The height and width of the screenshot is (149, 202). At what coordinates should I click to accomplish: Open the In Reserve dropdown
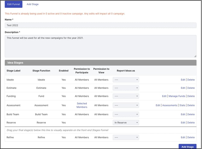[x=126, y=123]
